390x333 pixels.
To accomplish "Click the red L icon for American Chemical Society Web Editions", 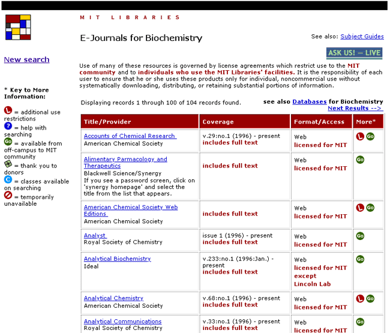I will (360, 208).
